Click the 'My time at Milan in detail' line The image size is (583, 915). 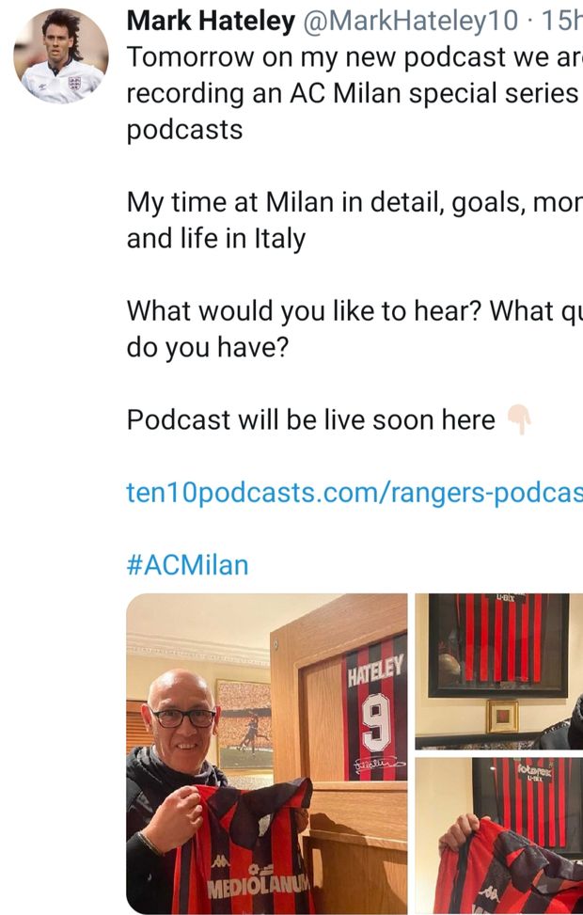(355, 202)
